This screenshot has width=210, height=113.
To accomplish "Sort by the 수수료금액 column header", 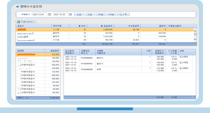I will coord(127,26).
